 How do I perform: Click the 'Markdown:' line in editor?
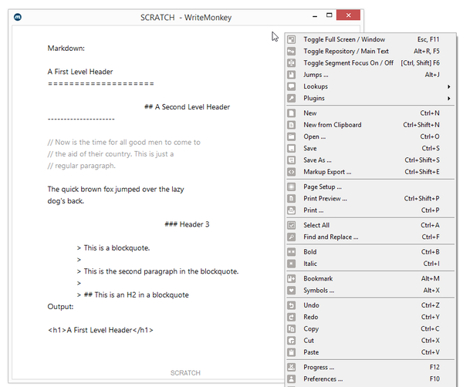point(66,49)
